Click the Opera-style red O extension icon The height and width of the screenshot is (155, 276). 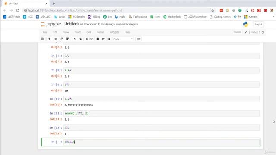(253, 10)
